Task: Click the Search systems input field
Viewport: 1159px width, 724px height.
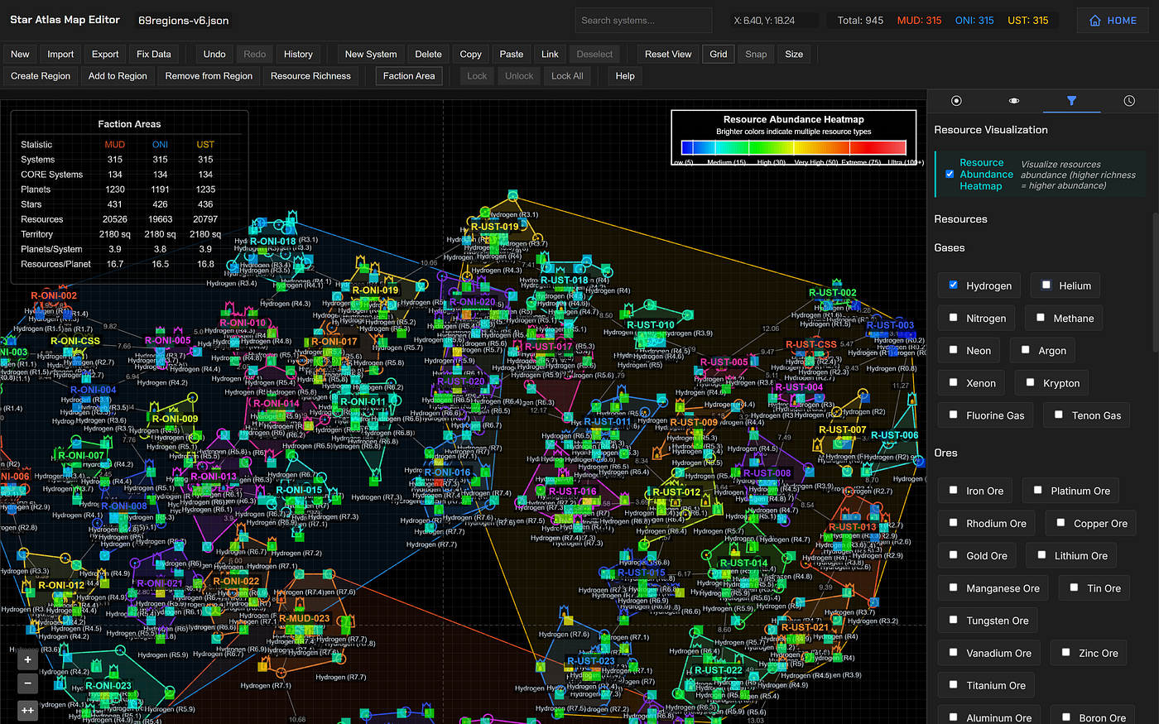Action: pos(643,20)
